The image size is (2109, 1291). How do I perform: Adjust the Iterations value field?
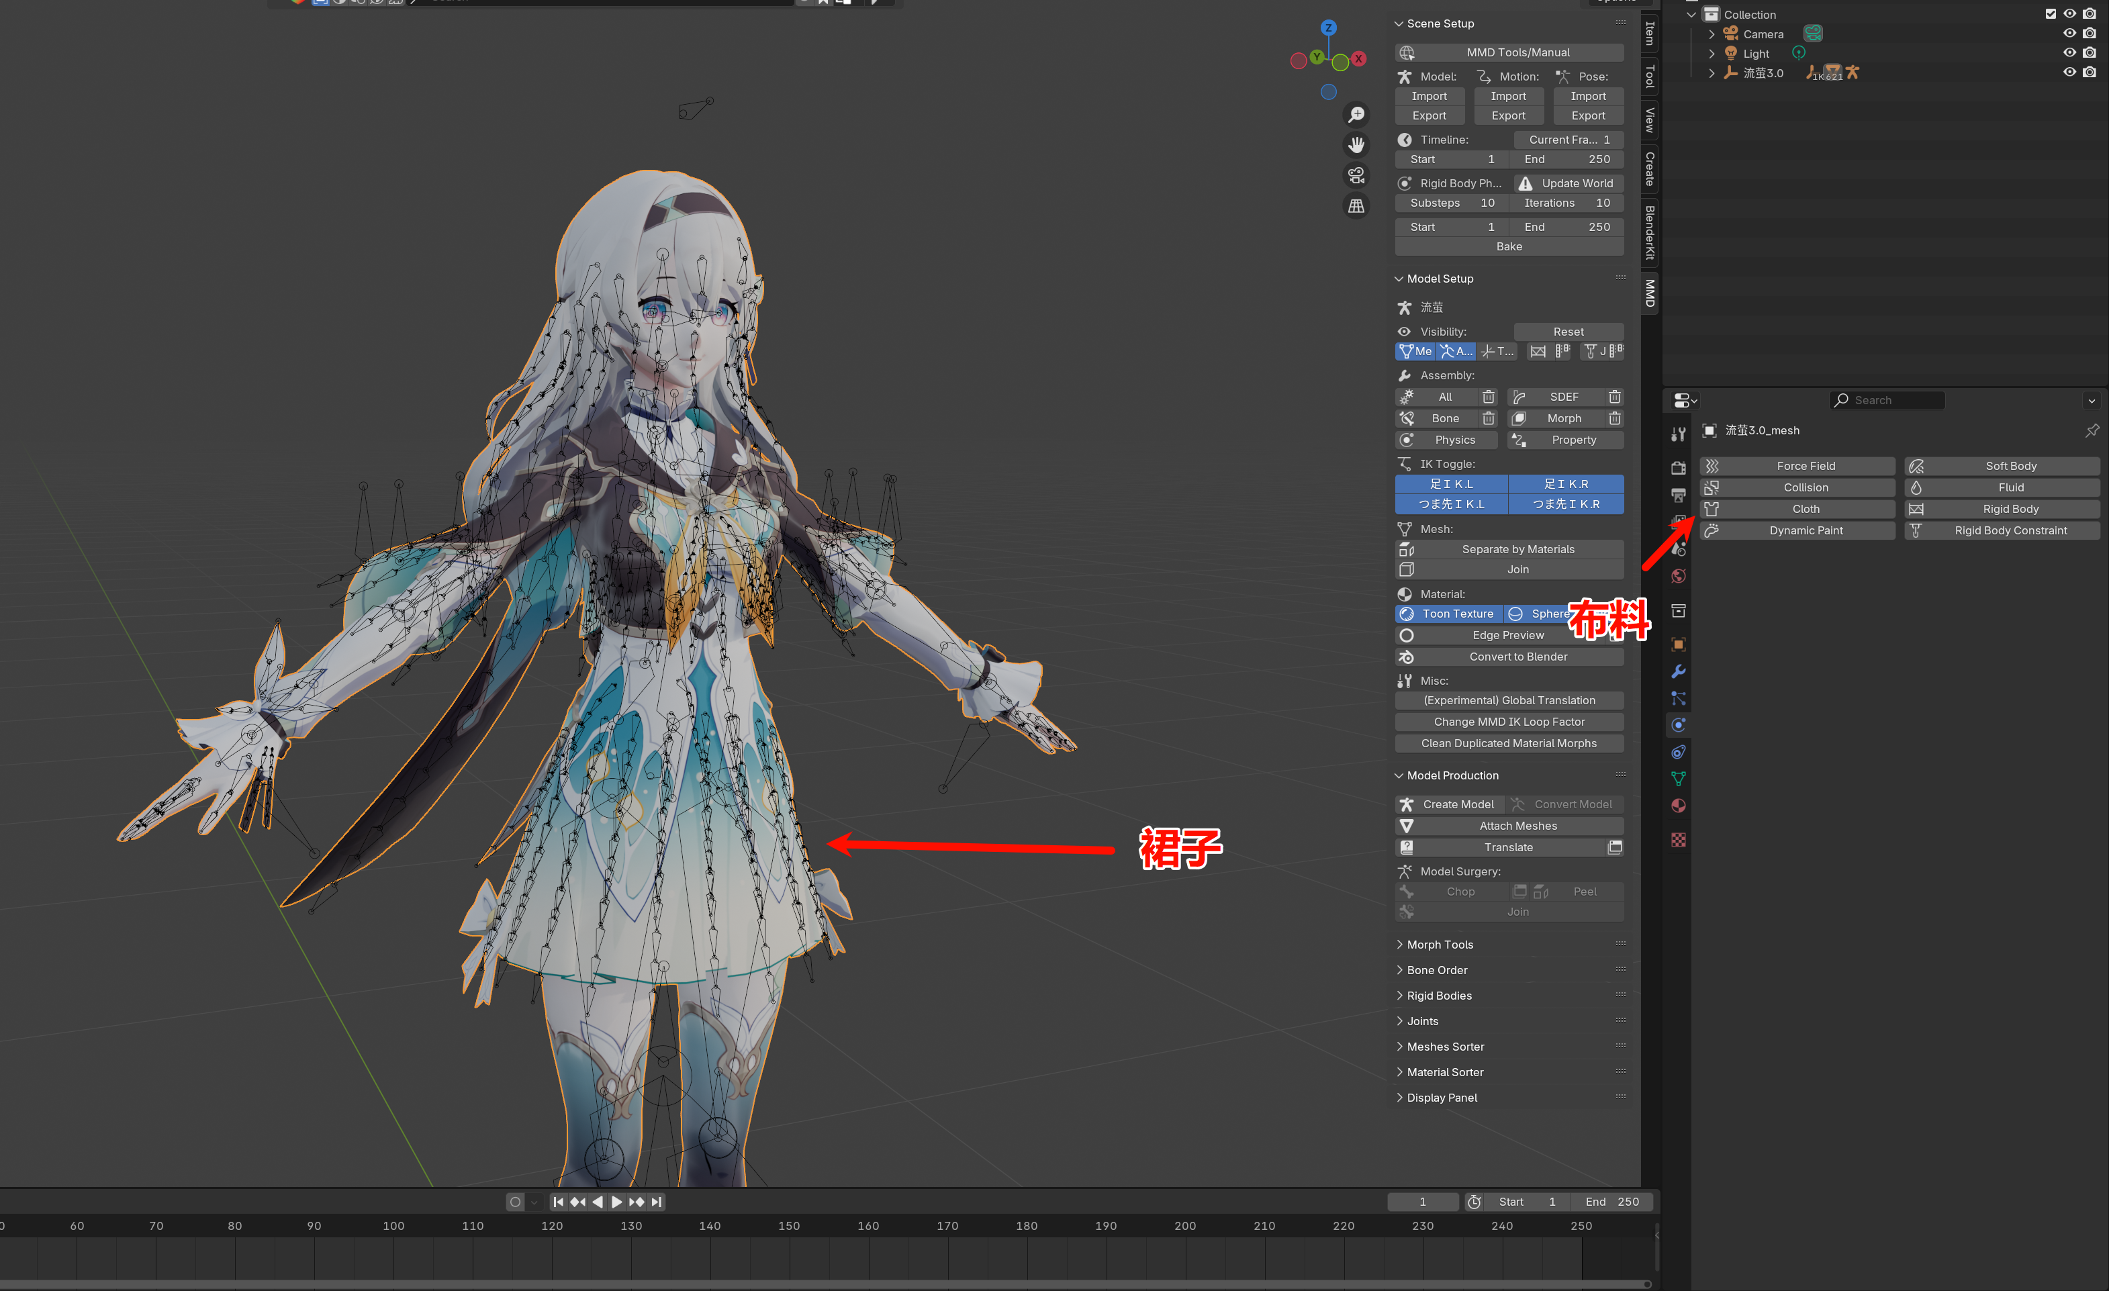pos(1566,203)
